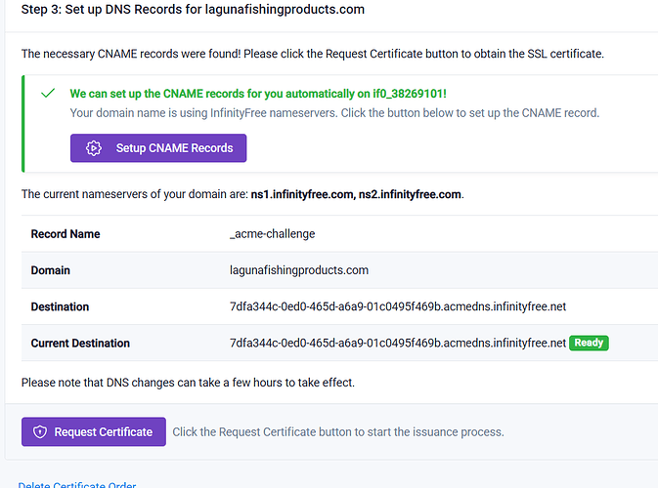Click the 'Please note that DNS changes' notice

coord(188,383)
